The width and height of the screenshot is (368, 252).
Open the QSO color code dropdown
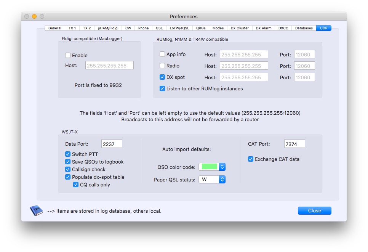coord(222,167)
